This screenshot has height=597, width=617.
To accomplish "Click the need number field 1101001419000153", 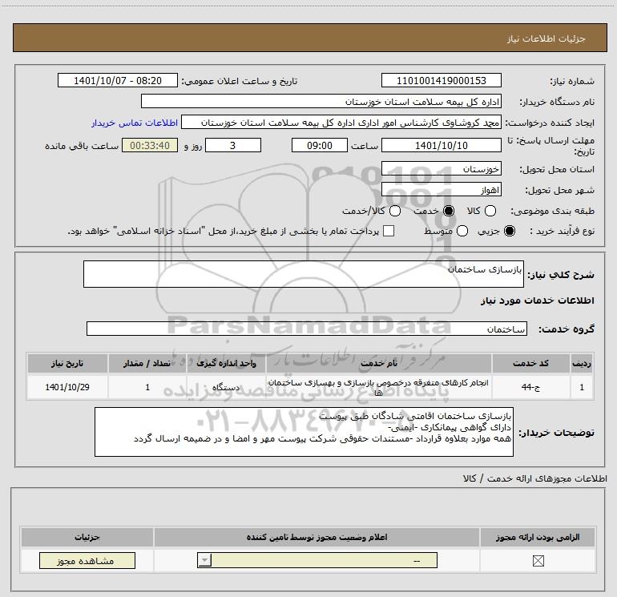I will pyautogui.click(x=441, y=80).
